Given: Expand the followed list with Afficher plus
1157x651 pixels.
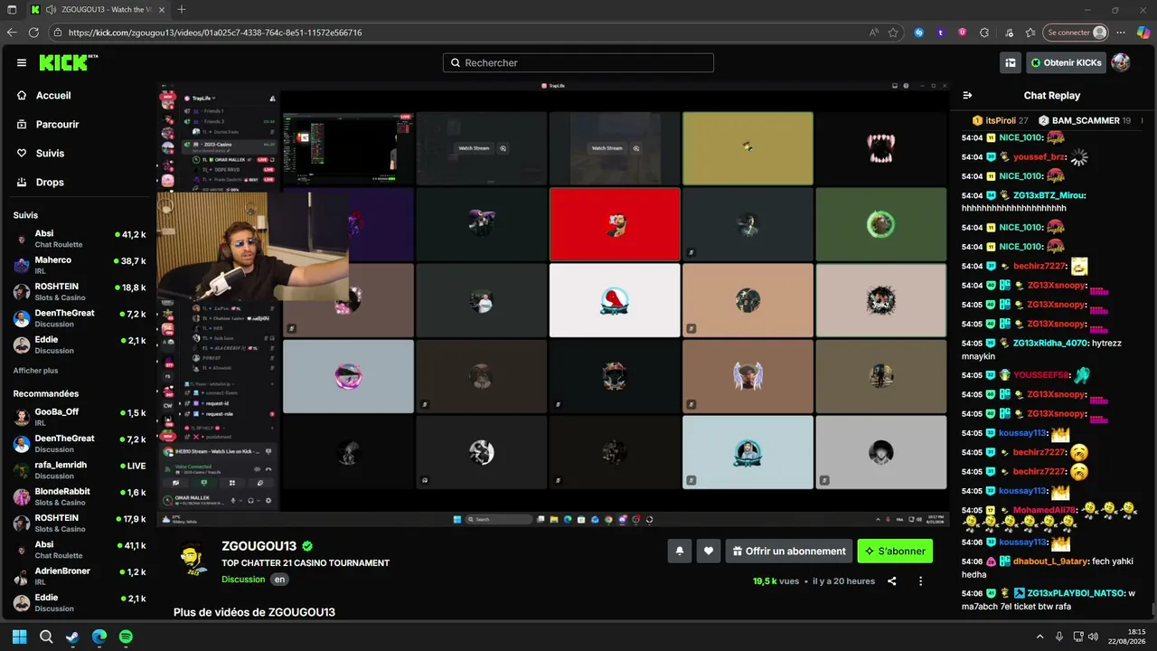Looking at the screenshot, I should coord(35,371).
